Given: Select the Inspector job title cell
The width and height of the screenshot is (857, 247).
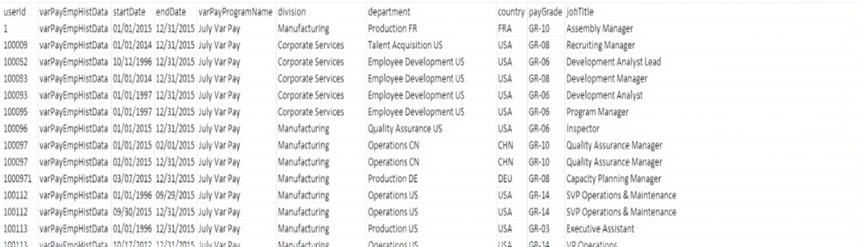Looking at the screenshot, I should (582, 129).
